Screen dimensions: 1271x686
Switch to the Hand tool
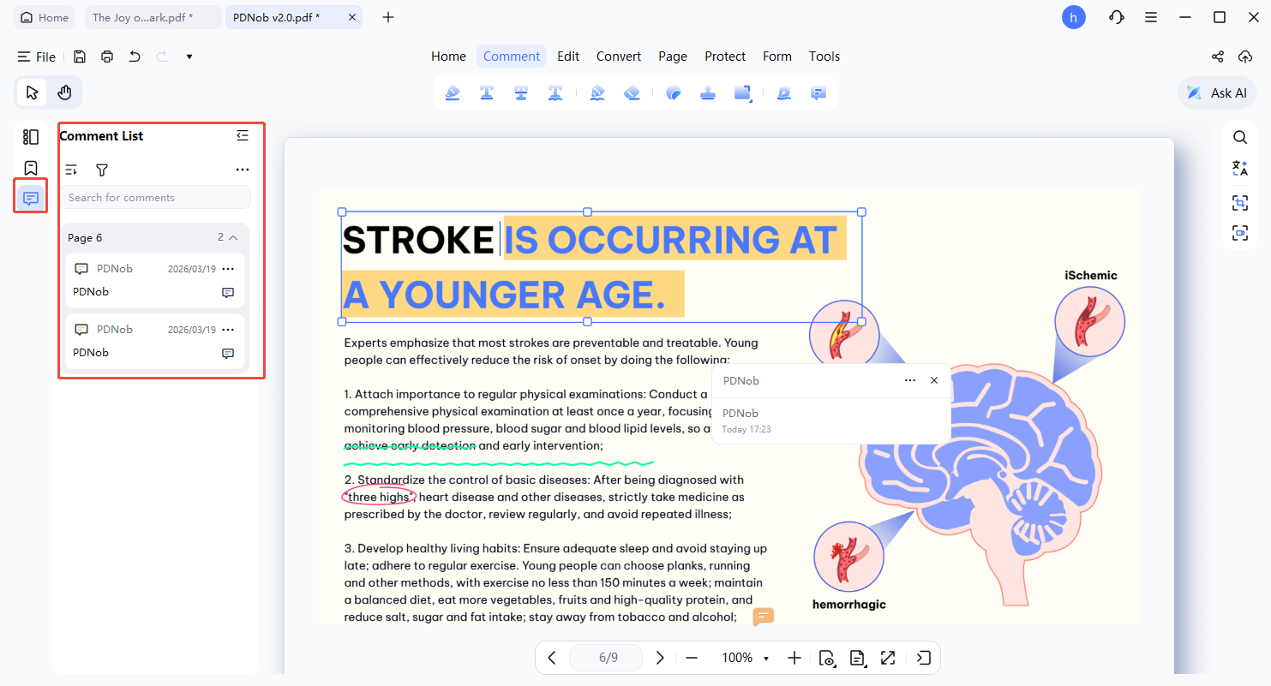[64, 92]
